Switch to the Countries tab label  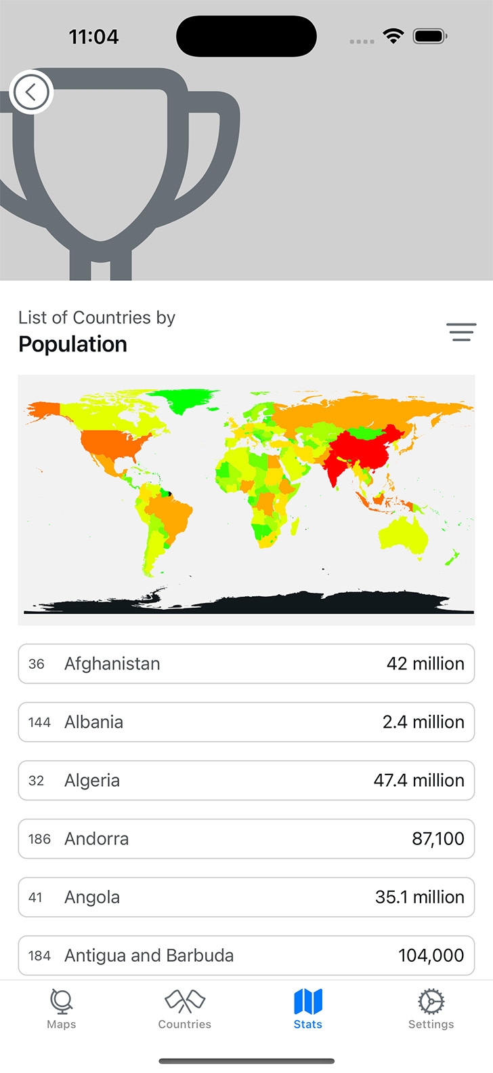pyautogui.click(x=185, y=1024)
